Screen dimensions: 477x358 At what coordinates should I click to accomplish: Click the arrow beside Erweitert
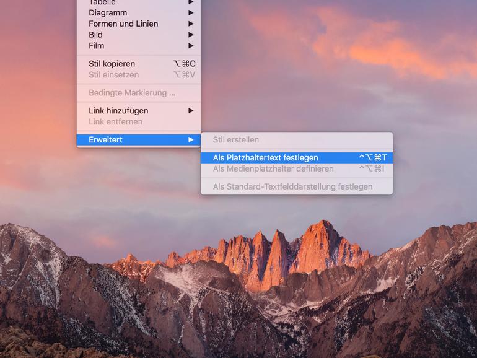coord(191,139)
